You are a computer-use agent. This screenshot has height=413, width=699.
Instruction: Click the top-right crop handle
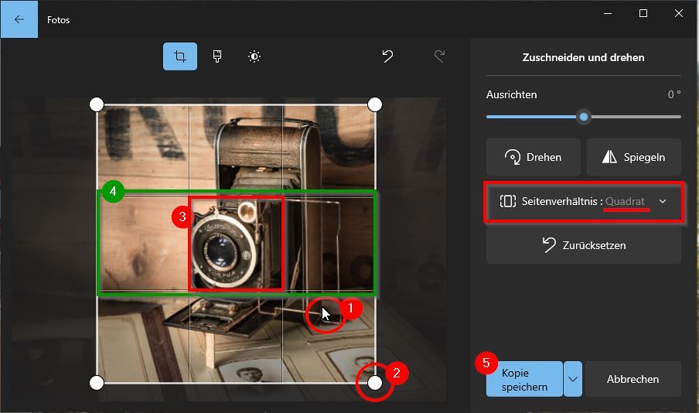click(x=375, y=104)
